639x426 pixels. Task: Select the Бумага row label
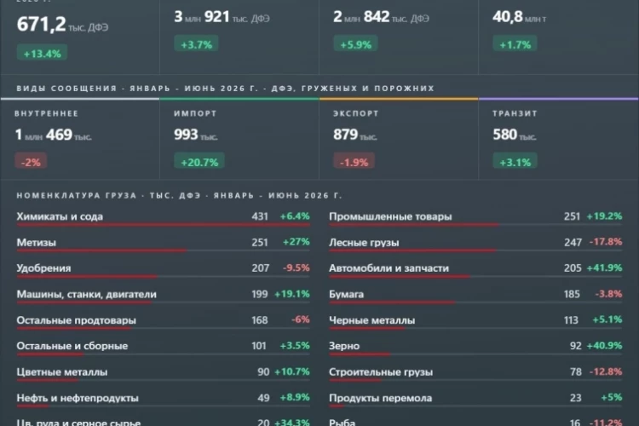347,294
